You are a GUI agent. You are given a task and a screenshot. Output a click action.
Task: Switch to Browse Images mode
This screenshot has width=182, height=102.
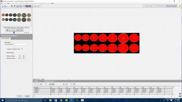160,6
